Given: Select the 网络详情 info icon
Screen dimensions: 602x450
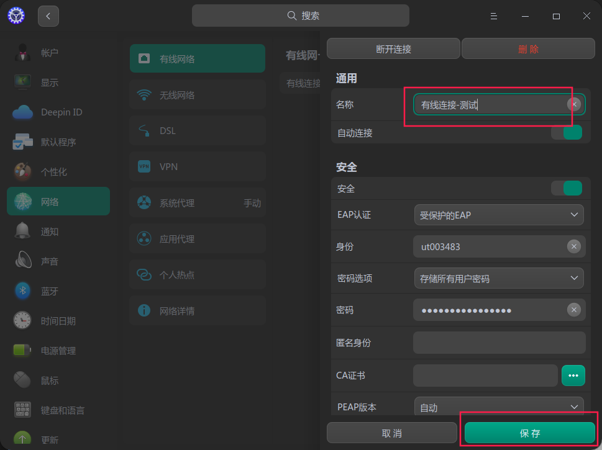Looking at the screenshot, I should coord(144,310).
